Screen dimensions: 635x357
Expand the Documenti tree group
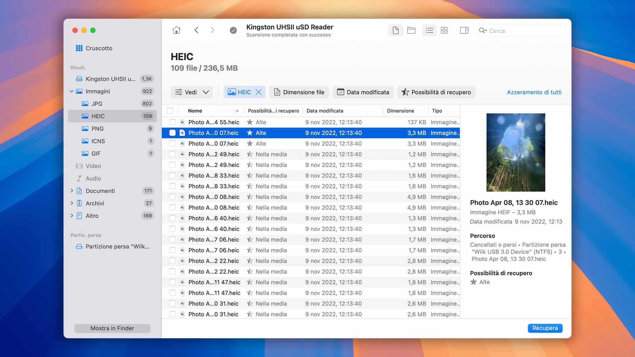point(72,191)
